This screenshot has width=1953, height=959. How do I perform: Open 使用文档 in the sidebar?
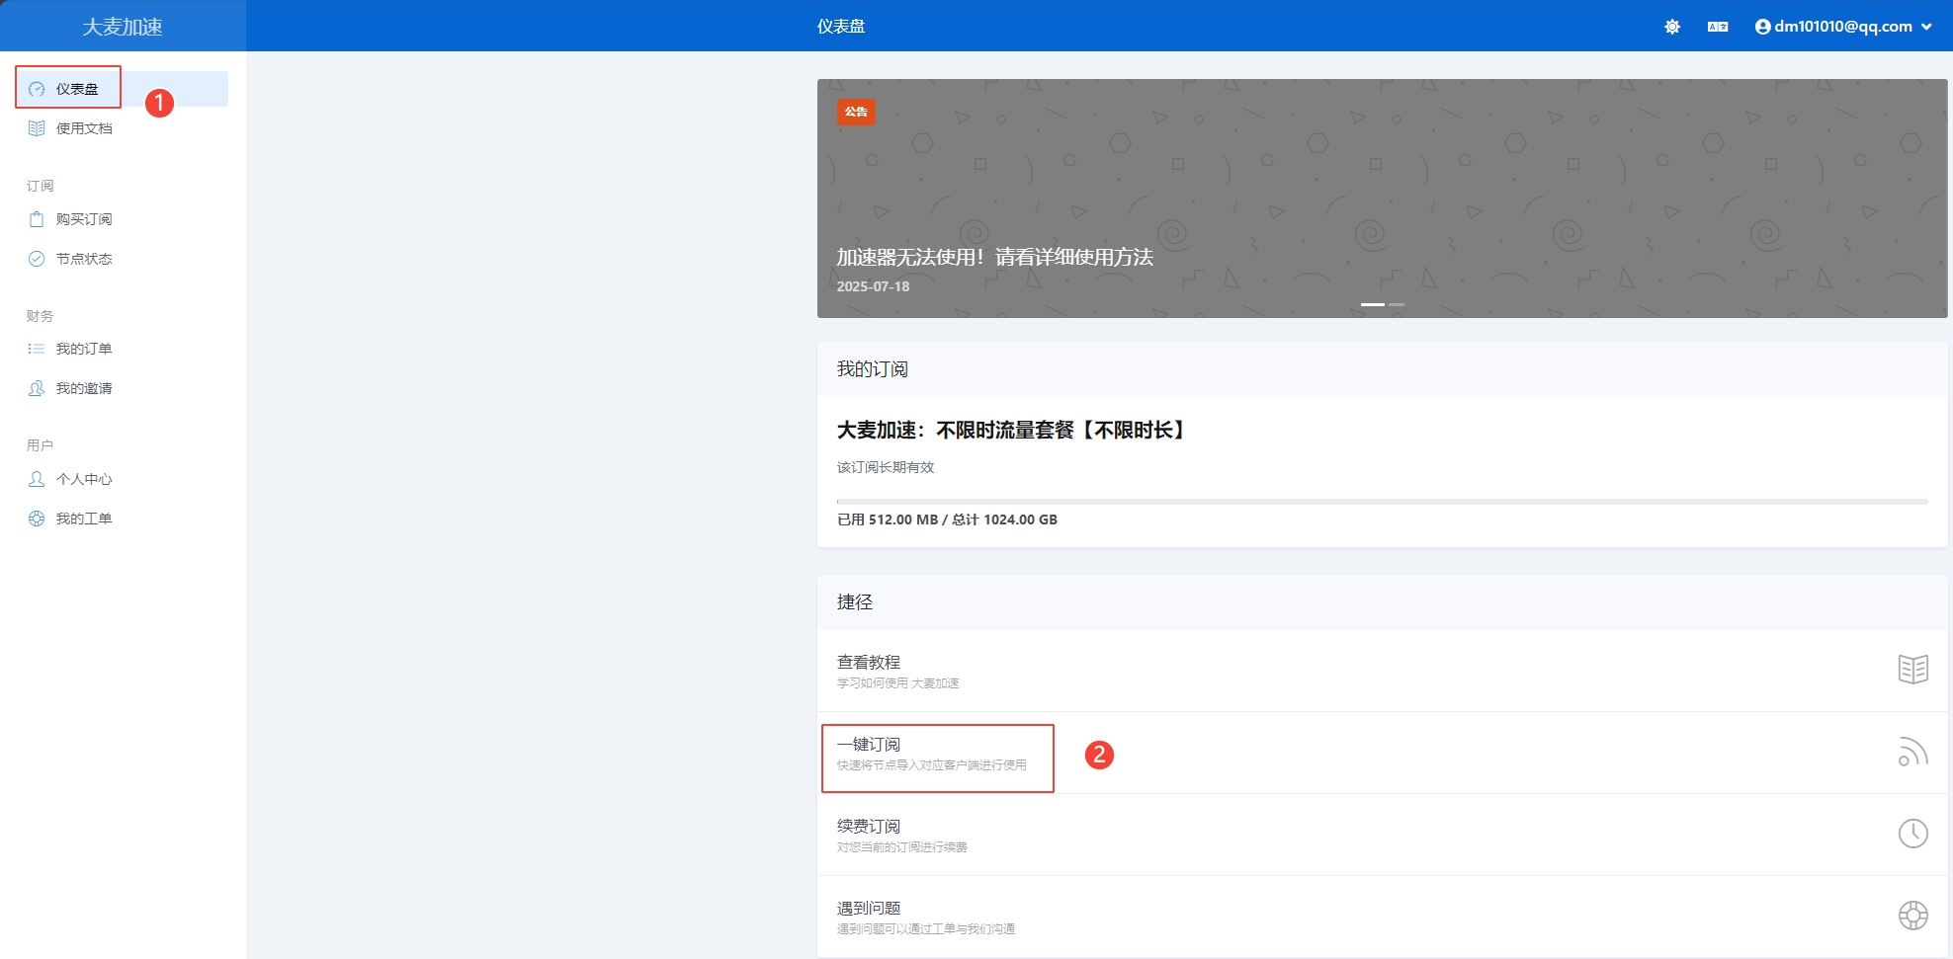[84, 128]
